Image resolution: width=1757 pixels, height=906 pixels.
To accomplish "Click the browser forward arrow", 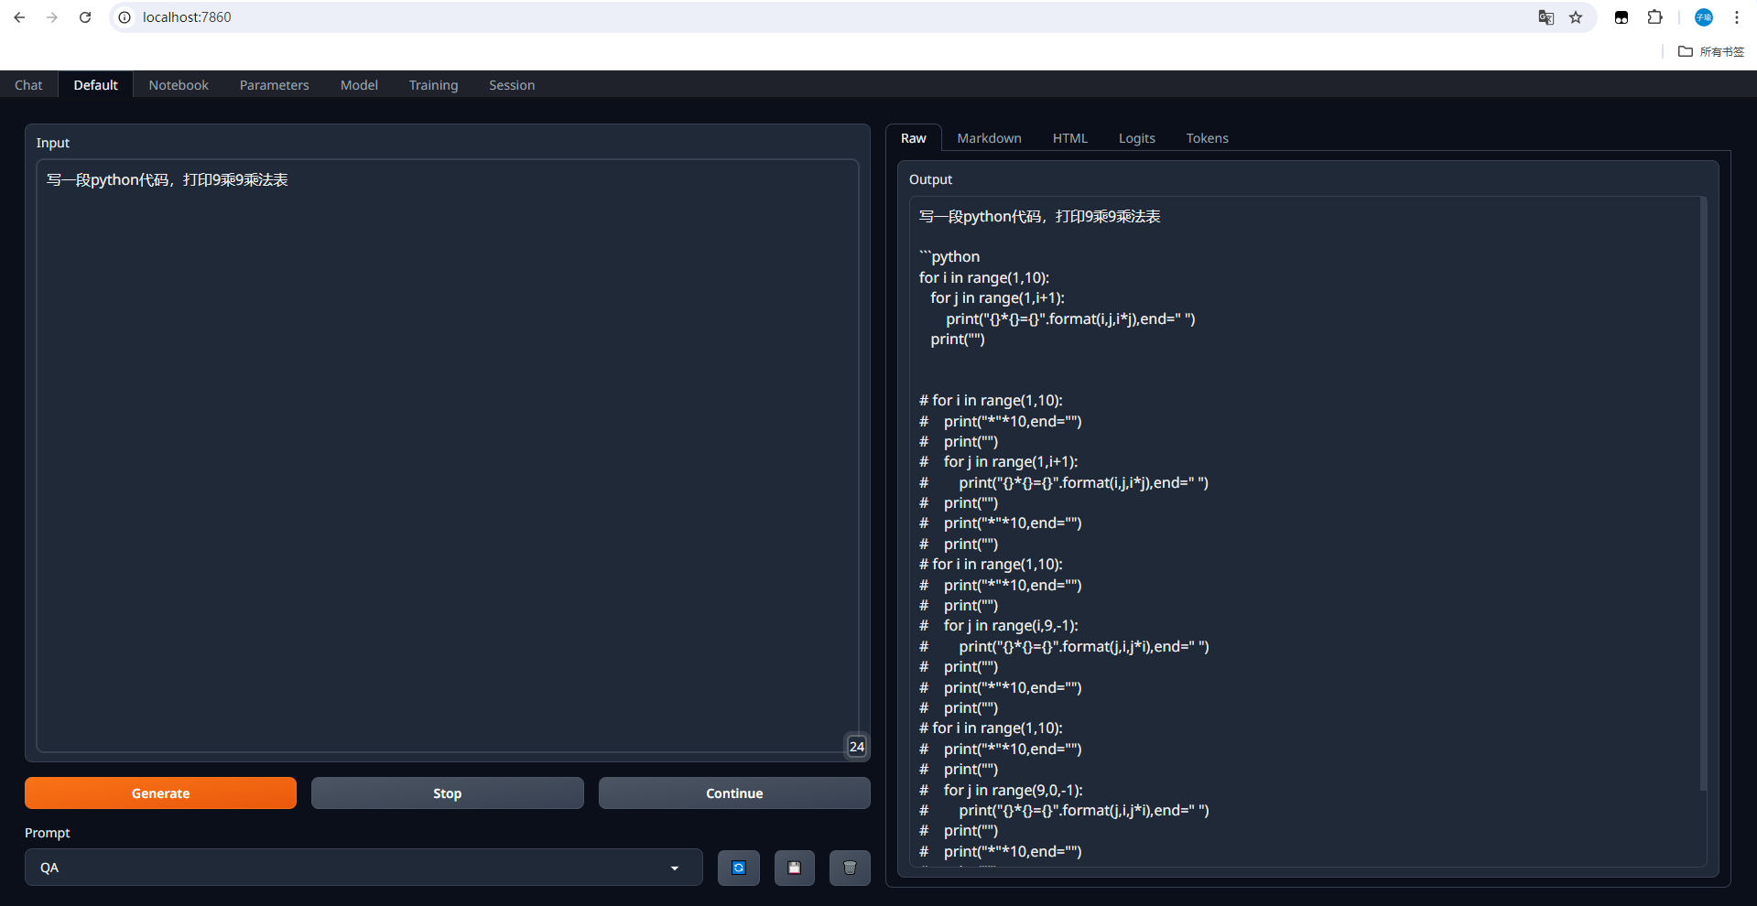I will tap(52, 17).
